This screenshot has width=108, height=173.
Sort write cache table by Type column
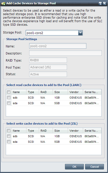pyautogui.click(x=33, y=131)
